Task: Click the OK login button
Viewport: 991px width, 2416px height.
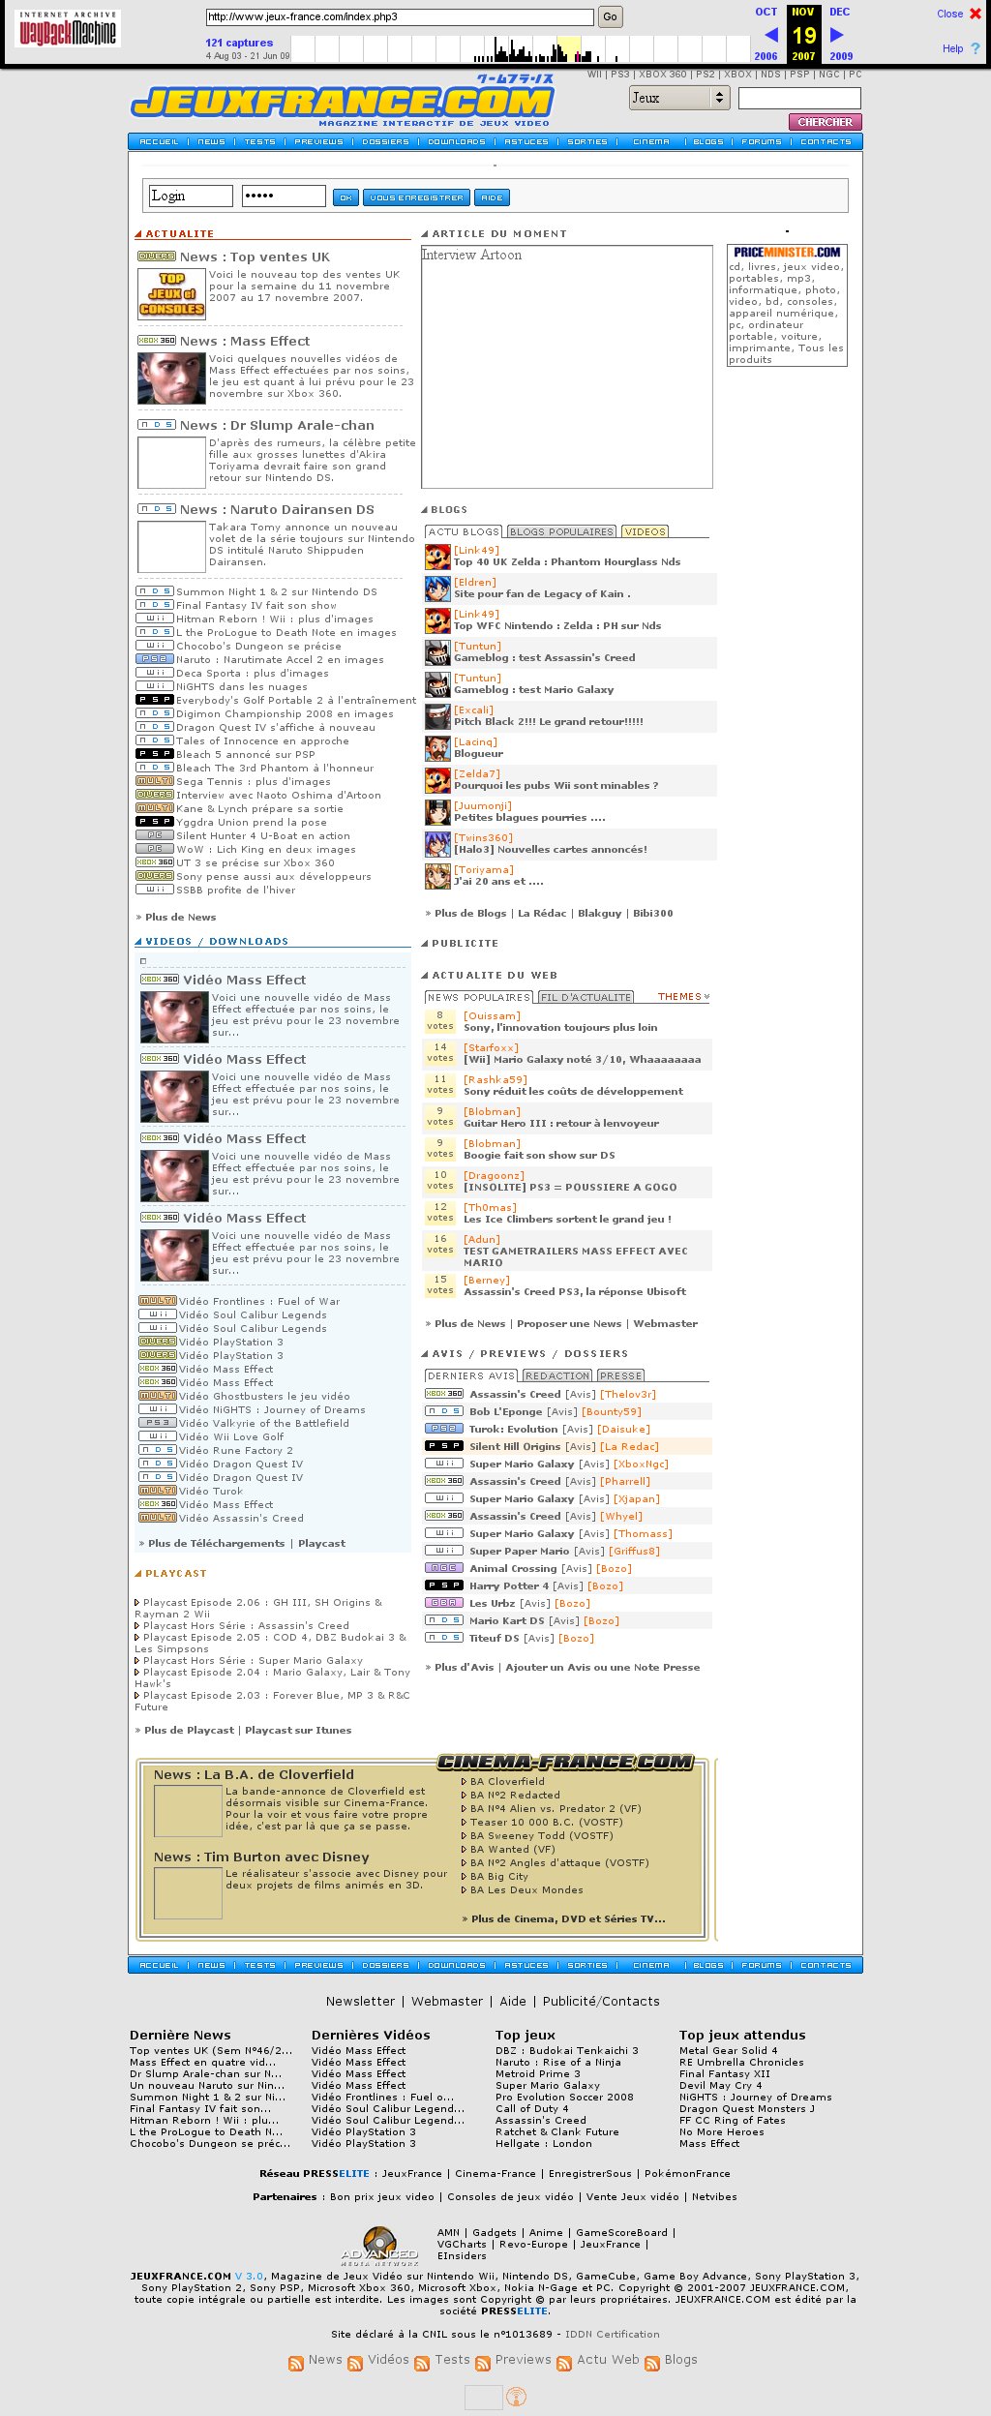Action: 345,197
